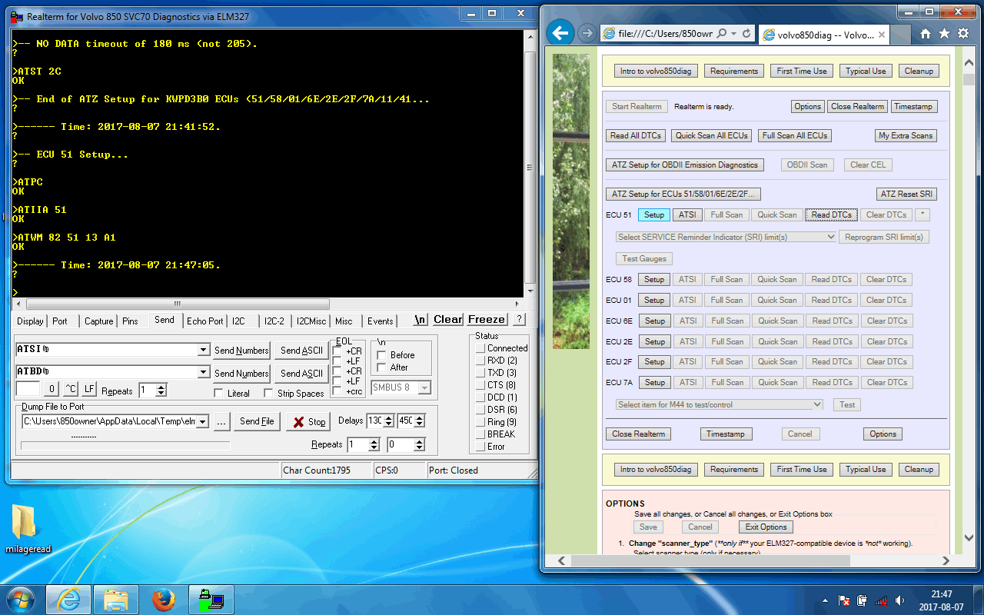This screenshot has height=615, width=984.
Task: Click Quick Scan All ECUs button
Action: coord(711,135)
